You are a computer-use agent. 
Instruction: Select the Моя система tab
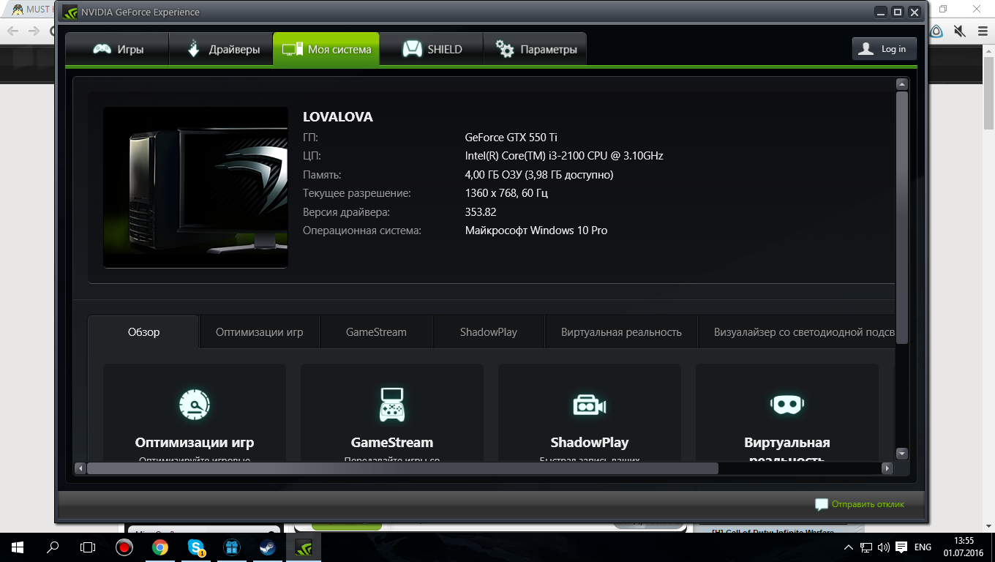(x=326, y=50)
